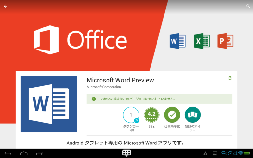The height and width of the screenshot is (158, 253).
Task: Open the Android タブレット専用 description text
Action: pyautogui.click(x=125, y=143)
